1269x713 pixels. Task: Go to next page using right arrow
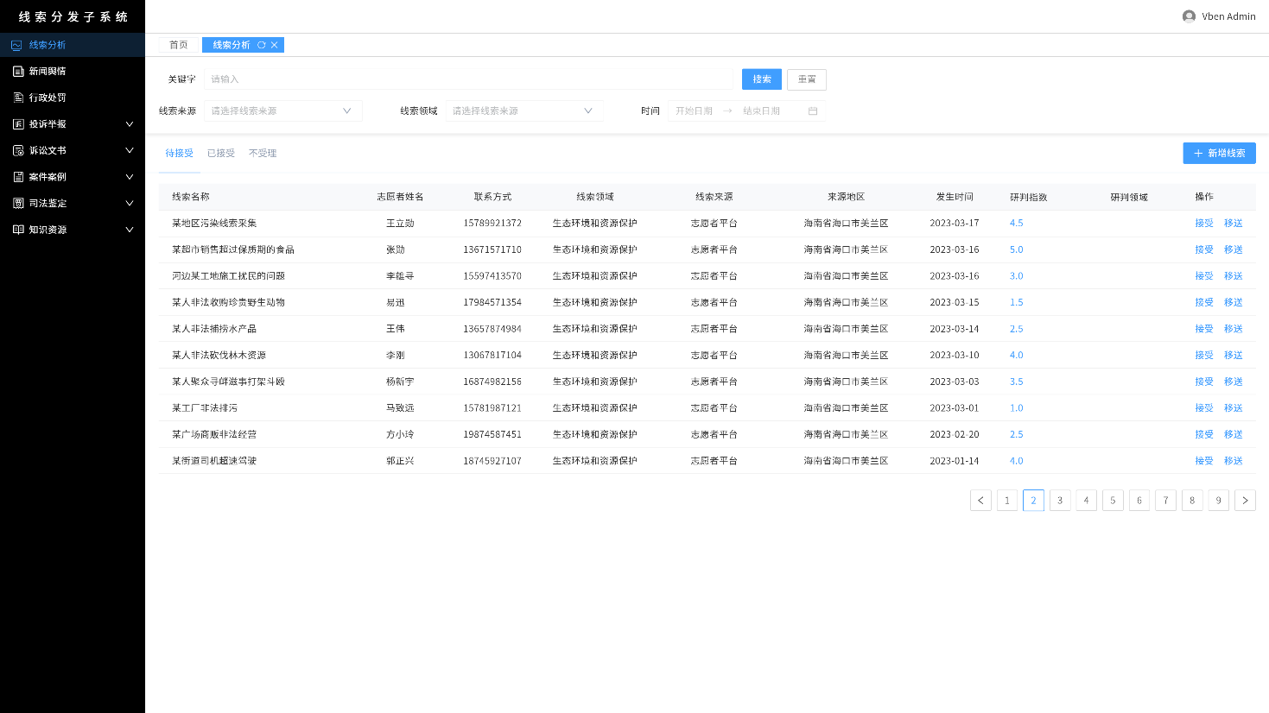(x=1245, y=501)
